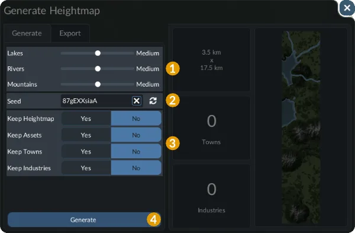Open the Export tab
This screenshot has width=355, height=233.
(70, 33)
